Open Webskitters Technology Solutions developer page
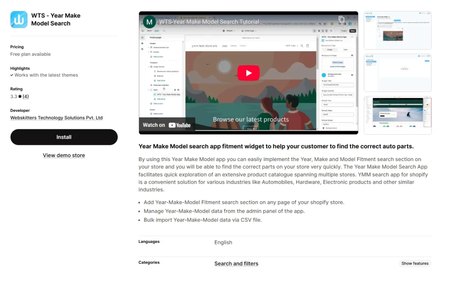 tap(56, 118)
